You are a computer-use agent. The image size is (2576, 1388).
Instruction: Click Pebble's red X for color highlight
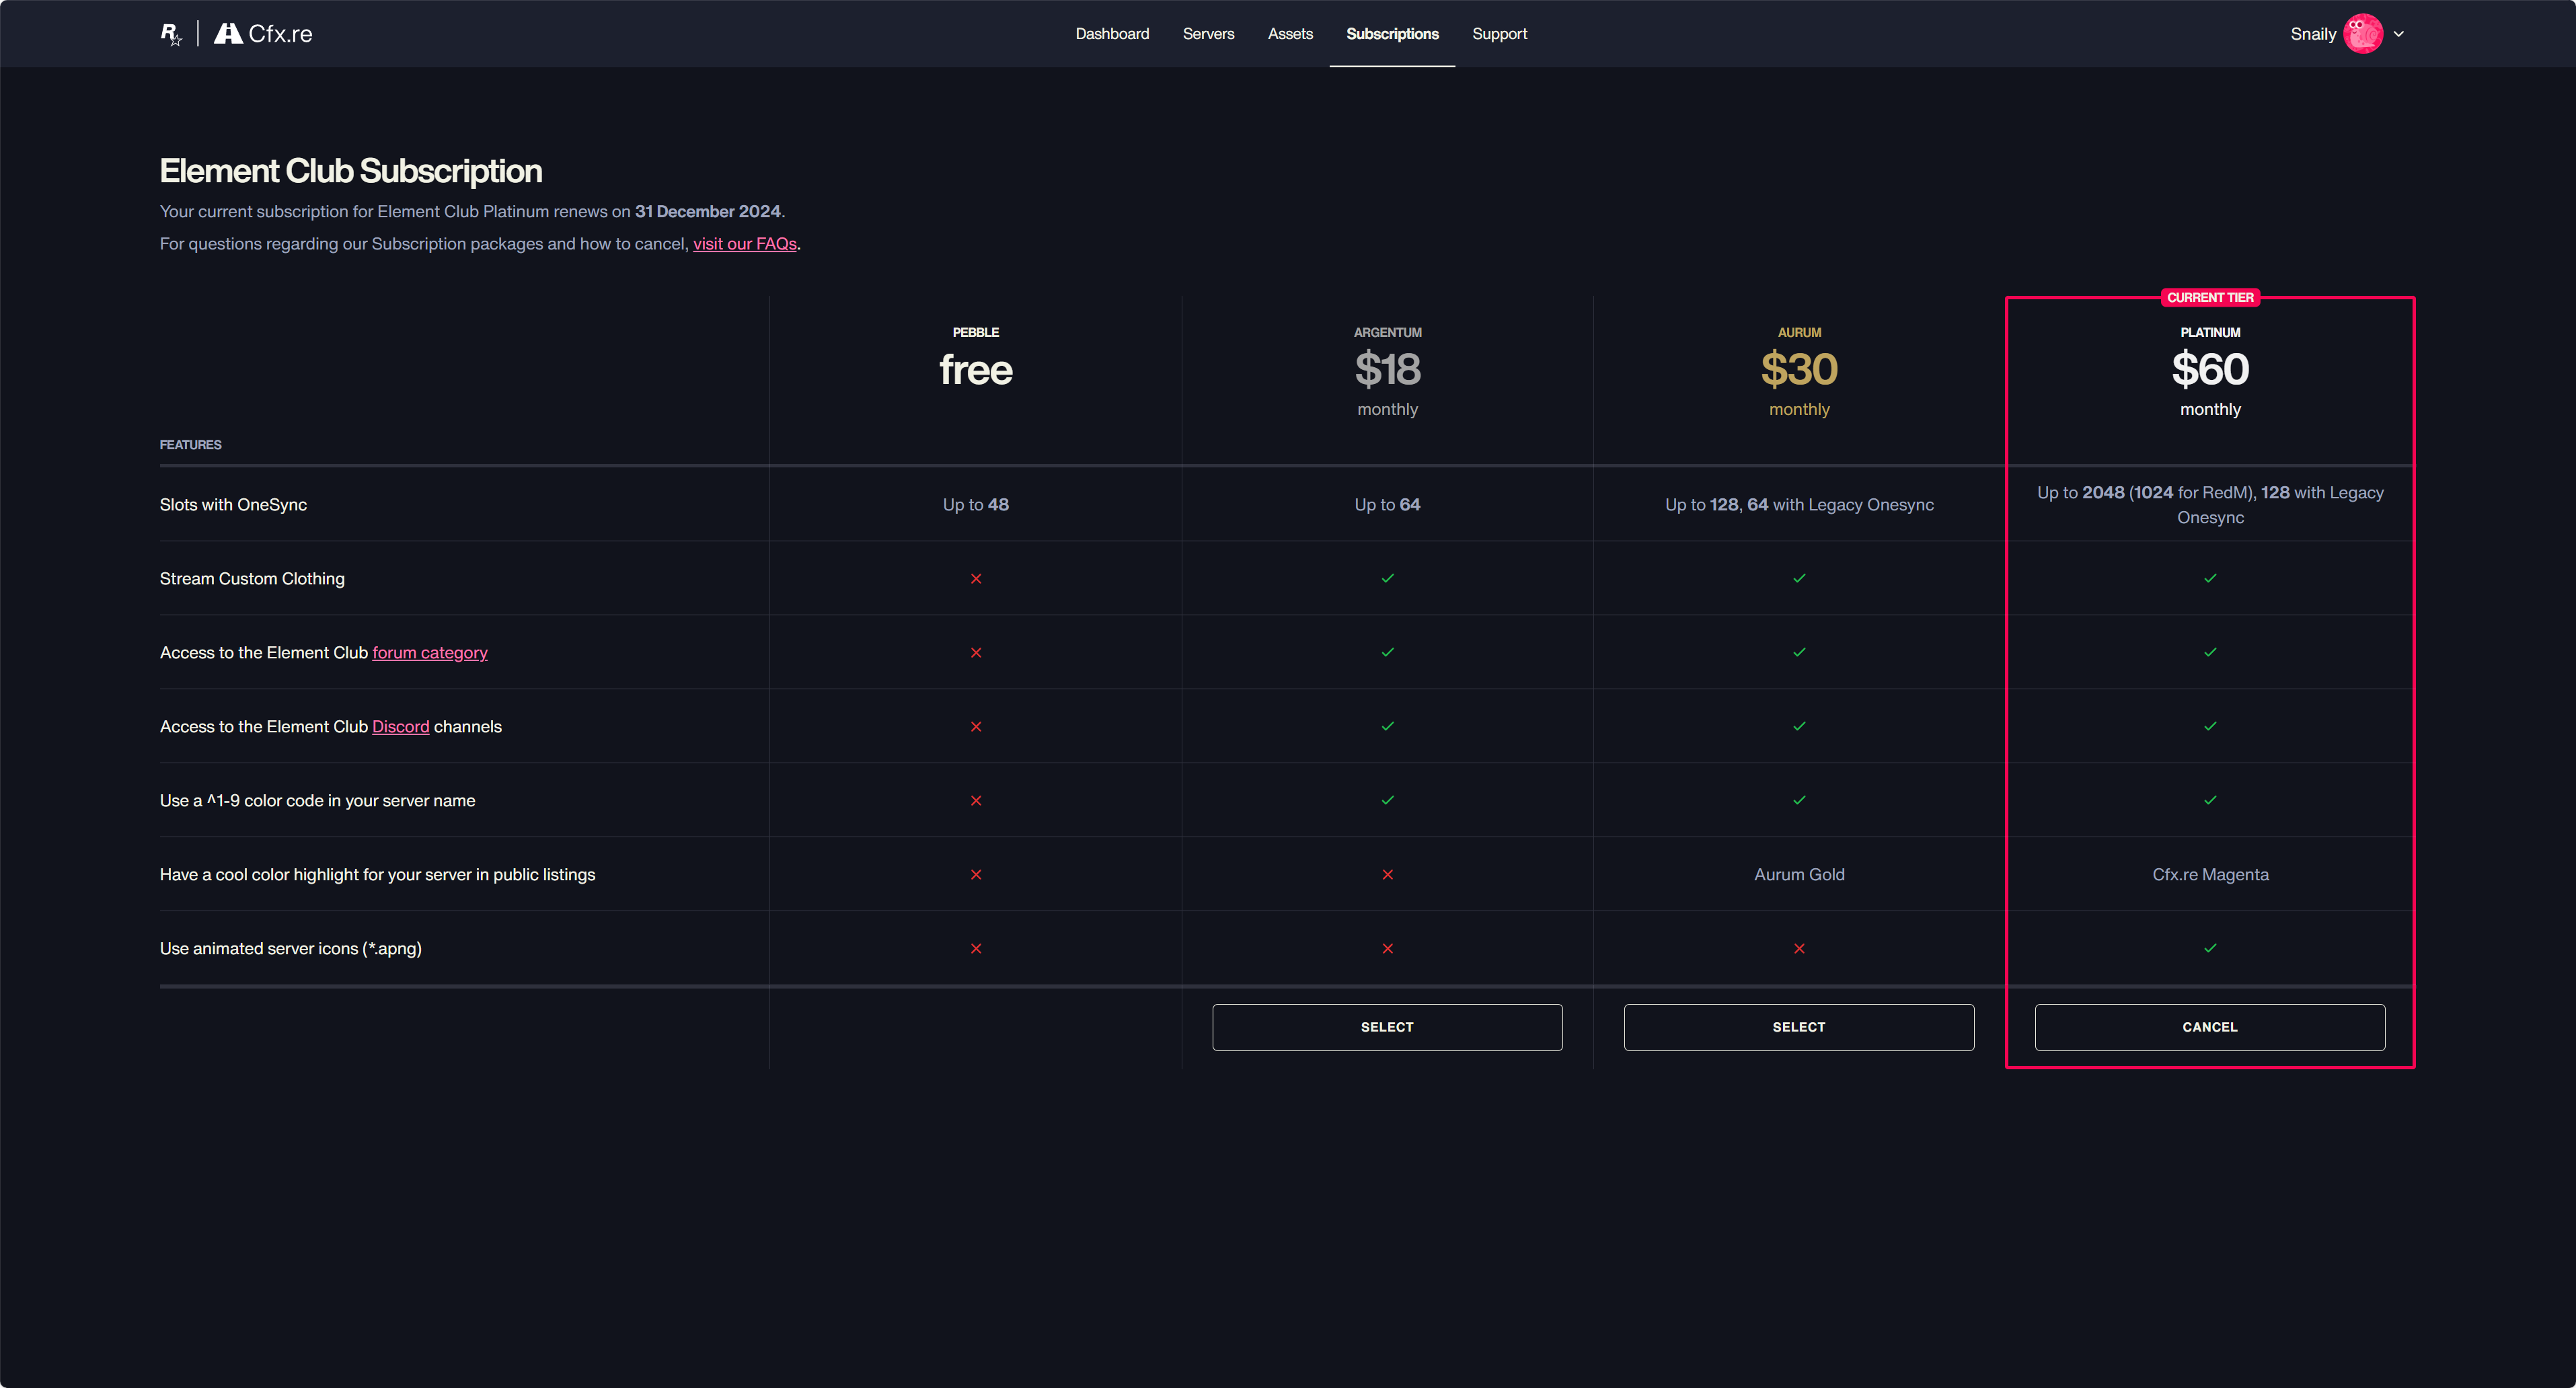point(976,875)
